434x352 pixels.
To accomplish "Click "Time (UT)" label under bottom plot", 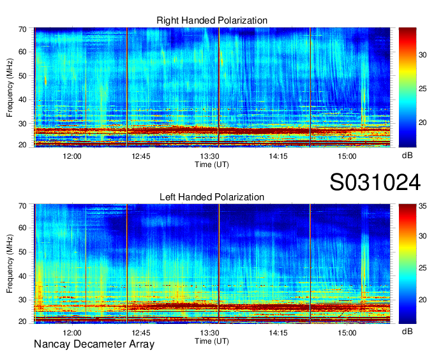I will pos(212,341).
